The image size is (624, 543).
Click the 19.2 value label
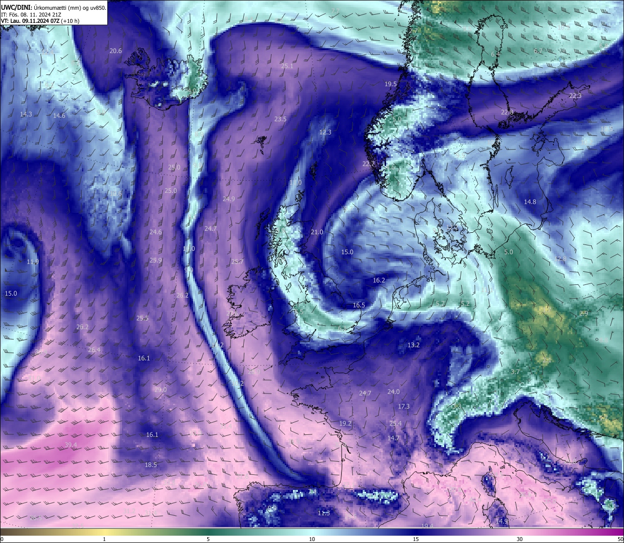(x=346, y=423)
